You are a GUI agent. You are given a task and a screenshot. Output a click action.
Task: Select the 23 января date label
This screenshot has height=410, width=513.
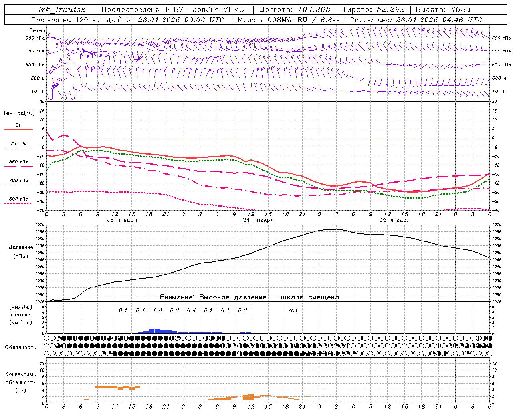pos(122,220)
